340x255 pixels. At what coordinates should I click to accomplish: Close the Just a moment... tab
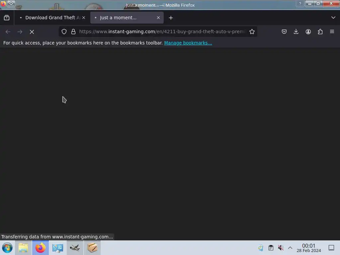coord(158,18)
